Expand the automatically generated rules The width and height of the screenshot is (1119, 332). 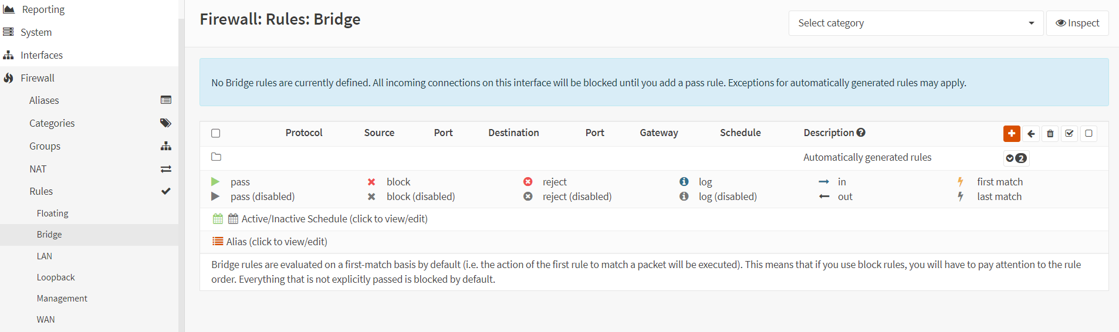pyautogui.click(x=1016, y=158)
